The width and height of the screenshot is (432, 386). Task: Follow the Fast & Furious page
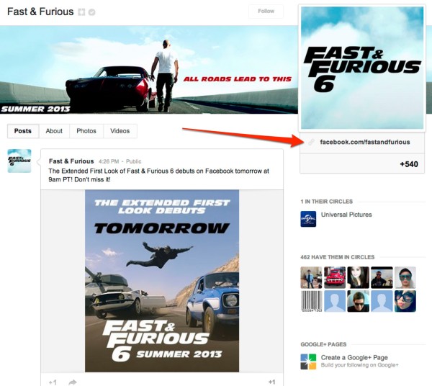[x=266, y=11]
